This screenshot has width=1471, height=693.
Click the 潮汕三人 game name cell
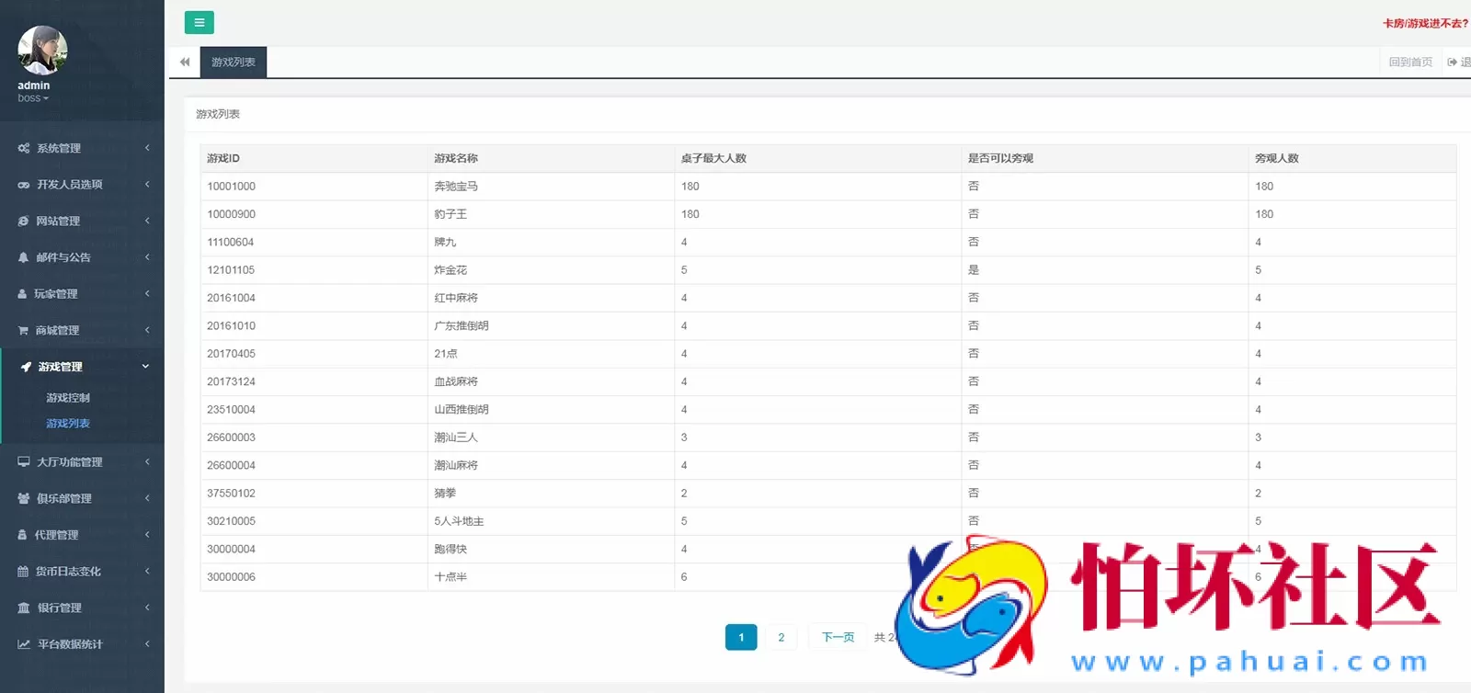click(551, 437)
